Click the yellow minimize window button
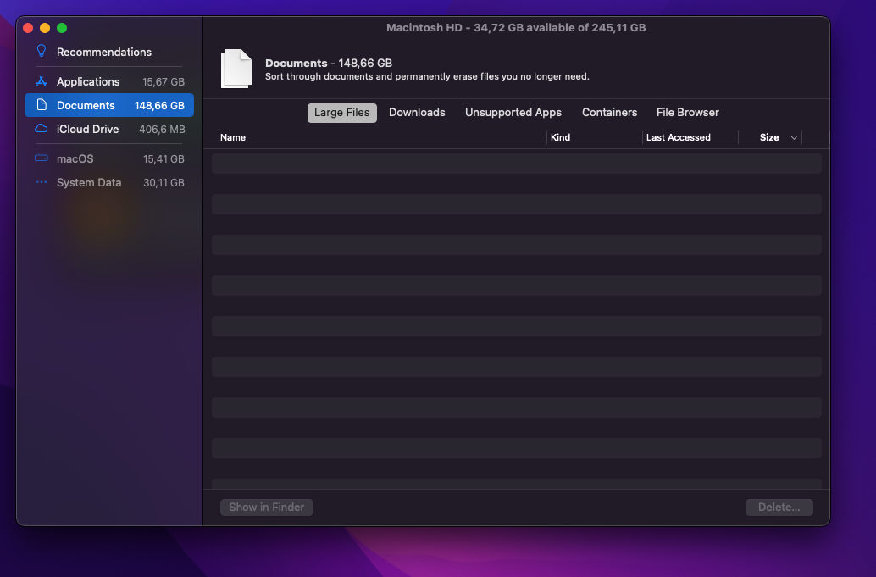Screen dimensions: 876x577 (45, 28)
